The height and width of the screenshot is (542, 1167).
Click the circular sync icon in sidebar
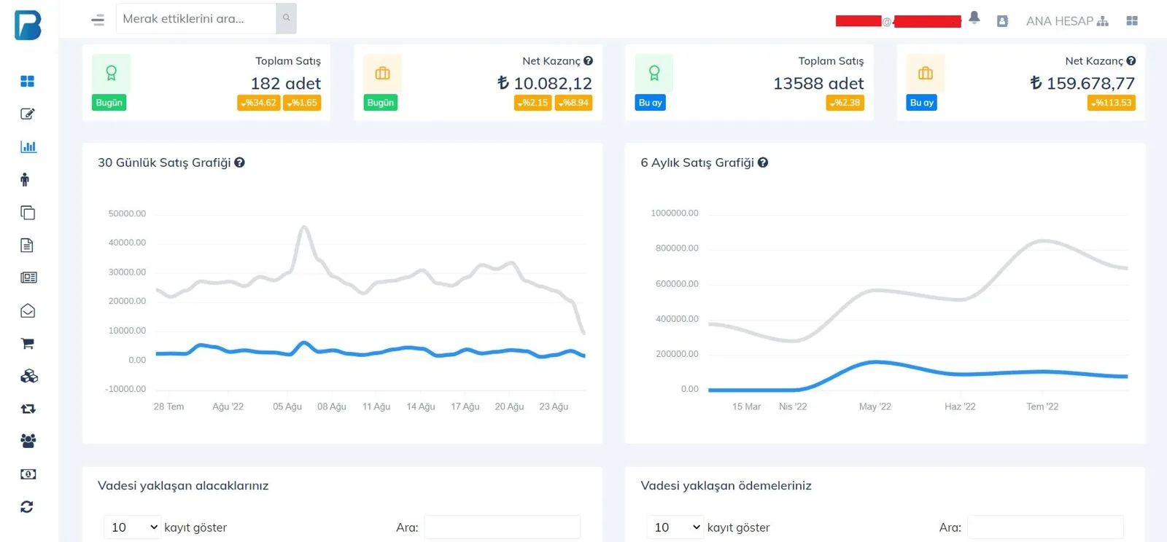pyautogui.click(x=27, y=507)
